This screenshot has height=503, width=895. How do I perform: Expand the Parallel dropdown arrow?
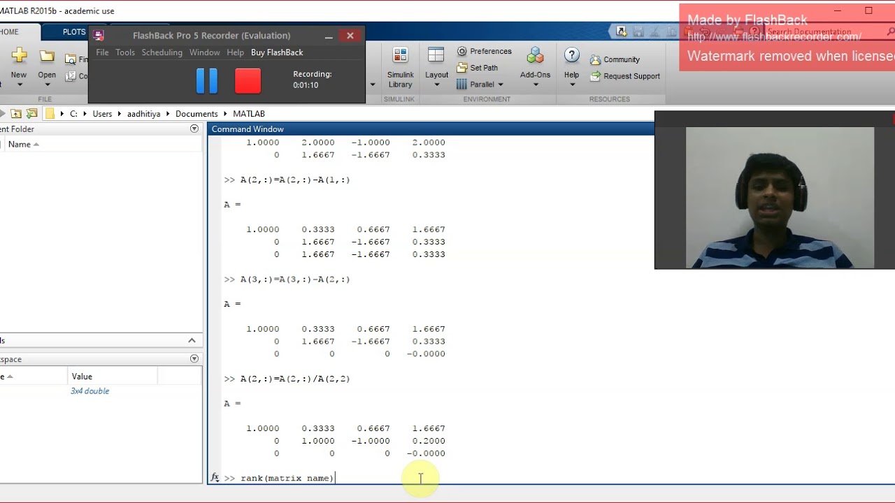[501, 85]
